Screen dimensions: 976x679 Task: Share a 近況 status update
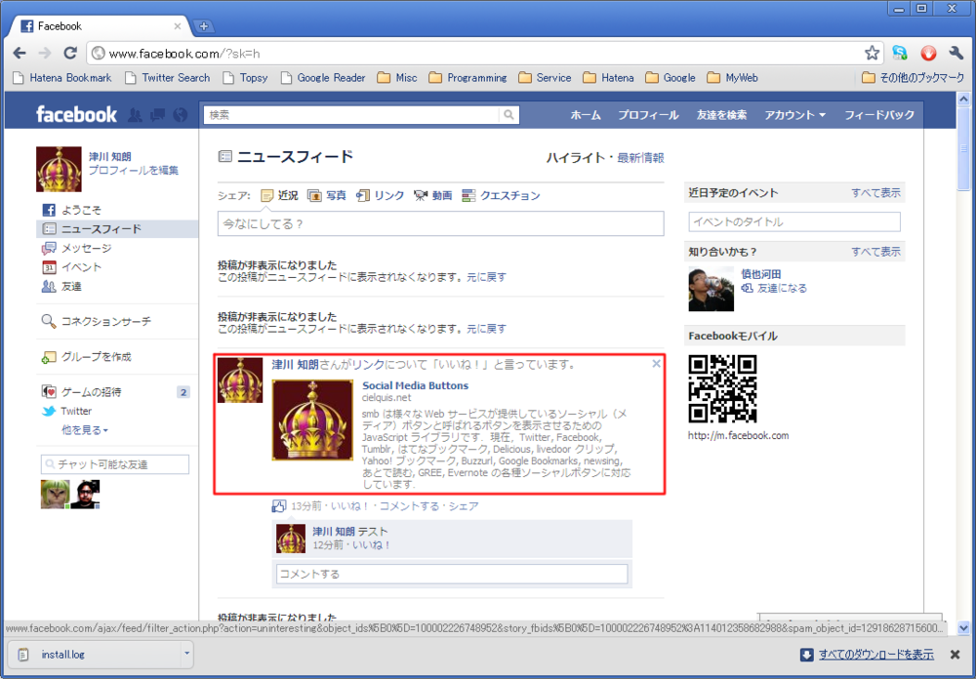(x=279, y=195)
